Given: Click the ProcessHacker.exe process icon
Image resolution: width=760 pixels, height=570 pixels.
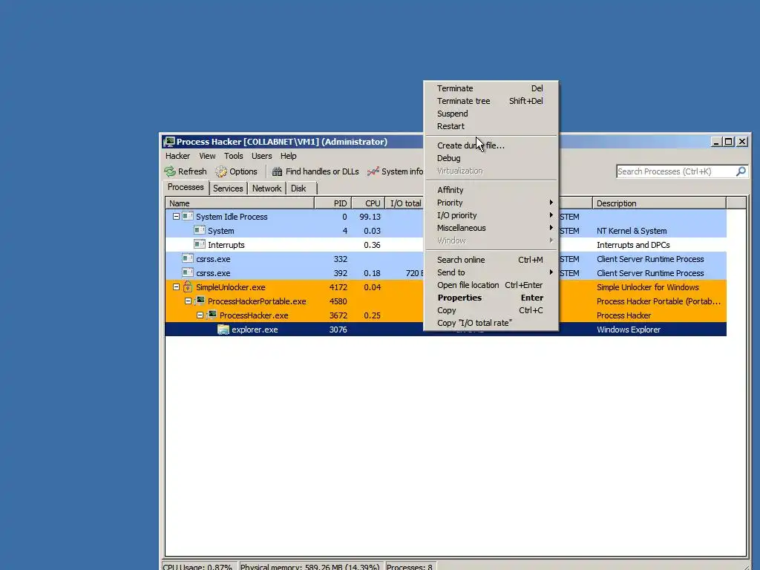Looking at the screenshot, I should pos(212,315).
